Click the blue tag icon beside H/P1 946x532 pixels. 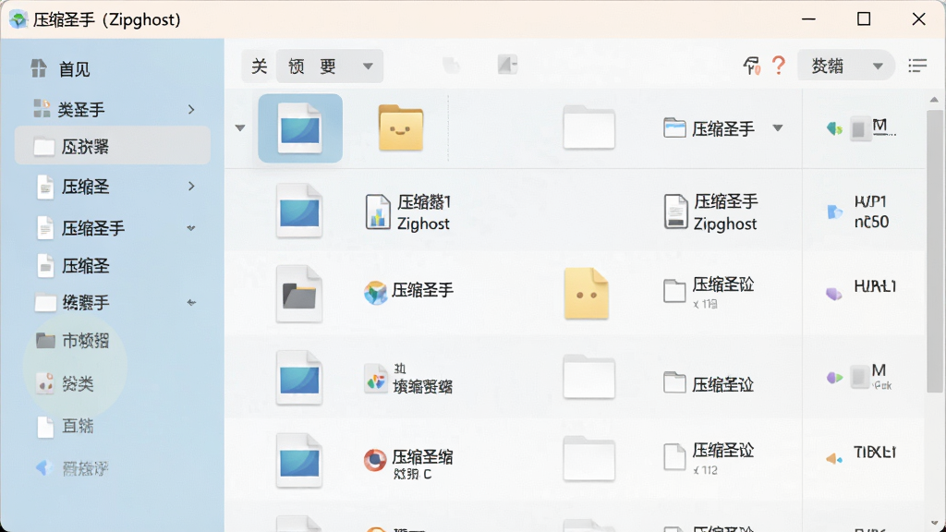(834, 212)
